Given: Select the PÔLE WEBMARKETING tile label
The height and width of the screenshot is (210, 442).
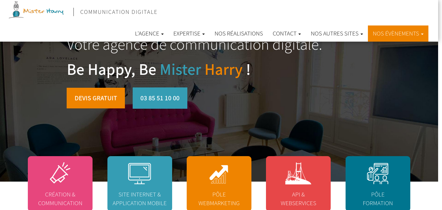Looking at the screenshot, I should click(x=219, y=199).
